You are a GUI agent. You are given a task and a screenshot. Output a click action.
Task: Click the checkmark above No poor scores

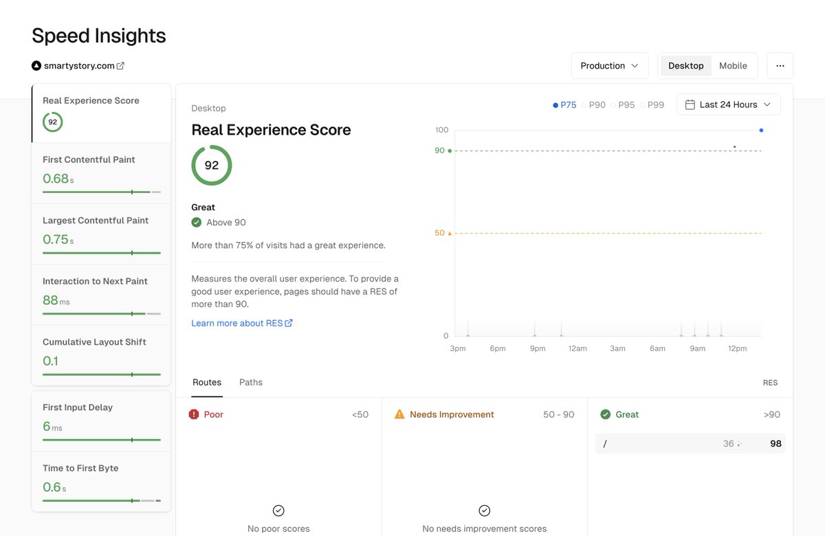click(x=278, y=511)
